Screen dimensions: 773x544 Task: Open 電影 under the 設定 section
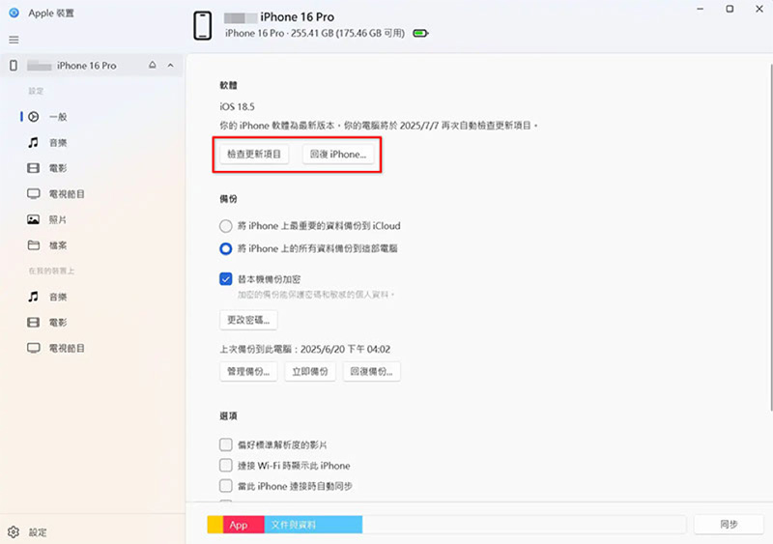pyautogui.click(x=58, y=168)
